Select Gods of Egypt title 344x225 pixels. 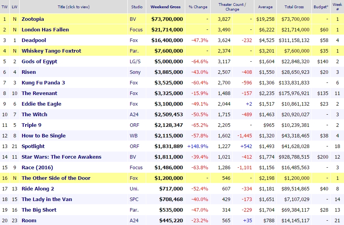[39, 62]
